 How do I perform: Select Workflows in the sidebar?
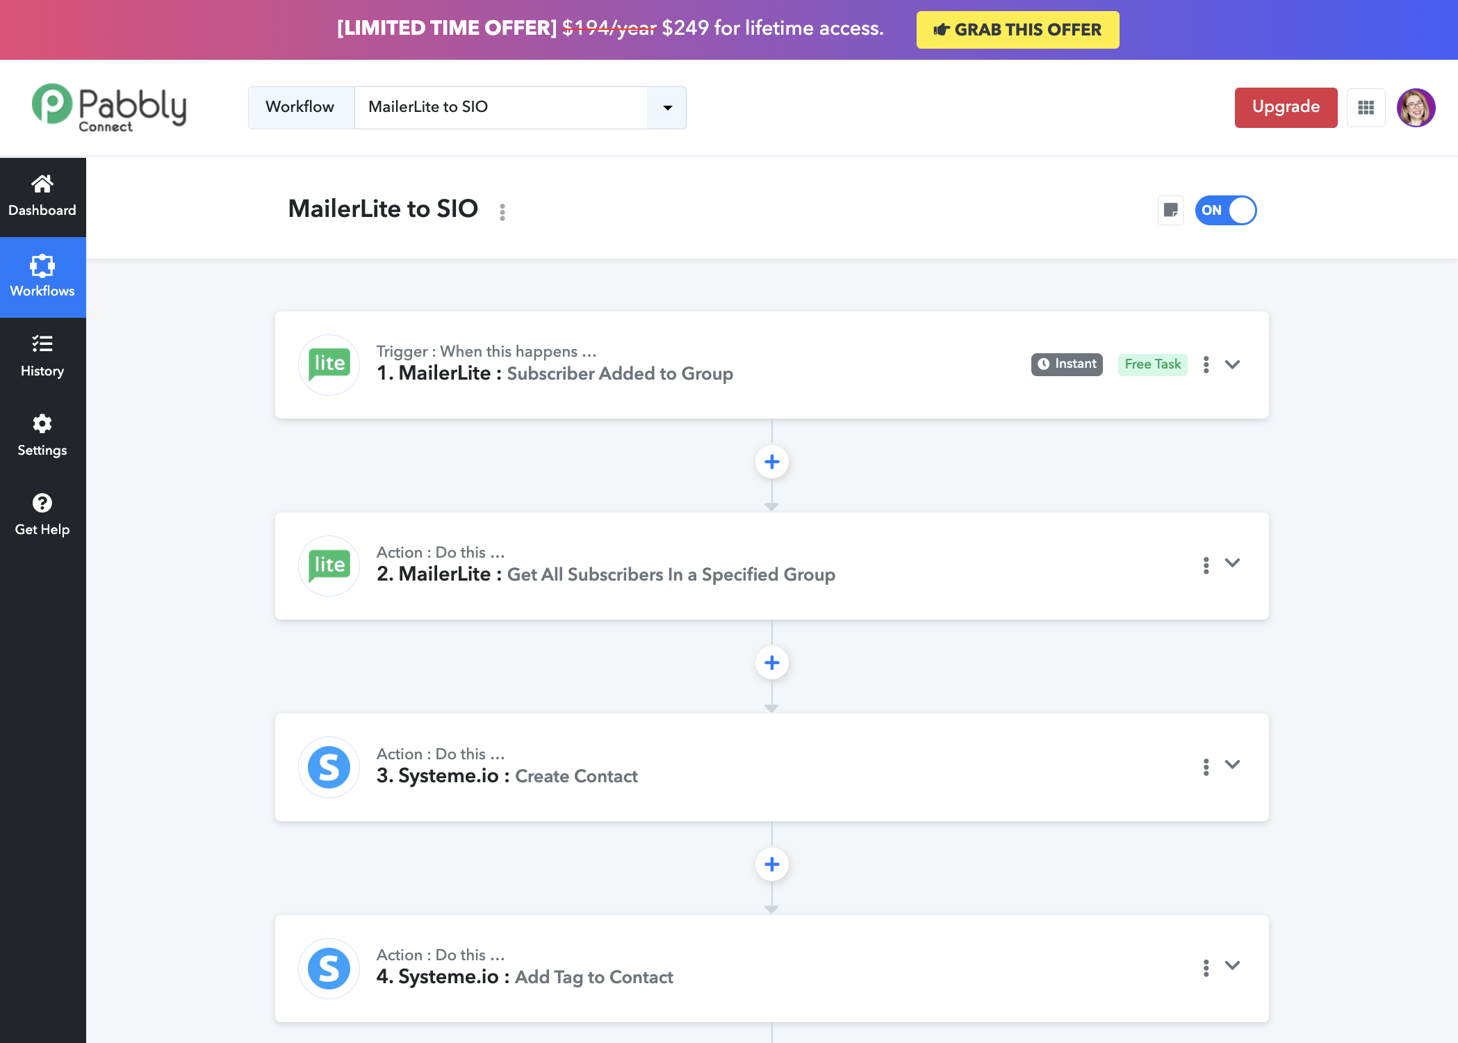tap(42, 277)
